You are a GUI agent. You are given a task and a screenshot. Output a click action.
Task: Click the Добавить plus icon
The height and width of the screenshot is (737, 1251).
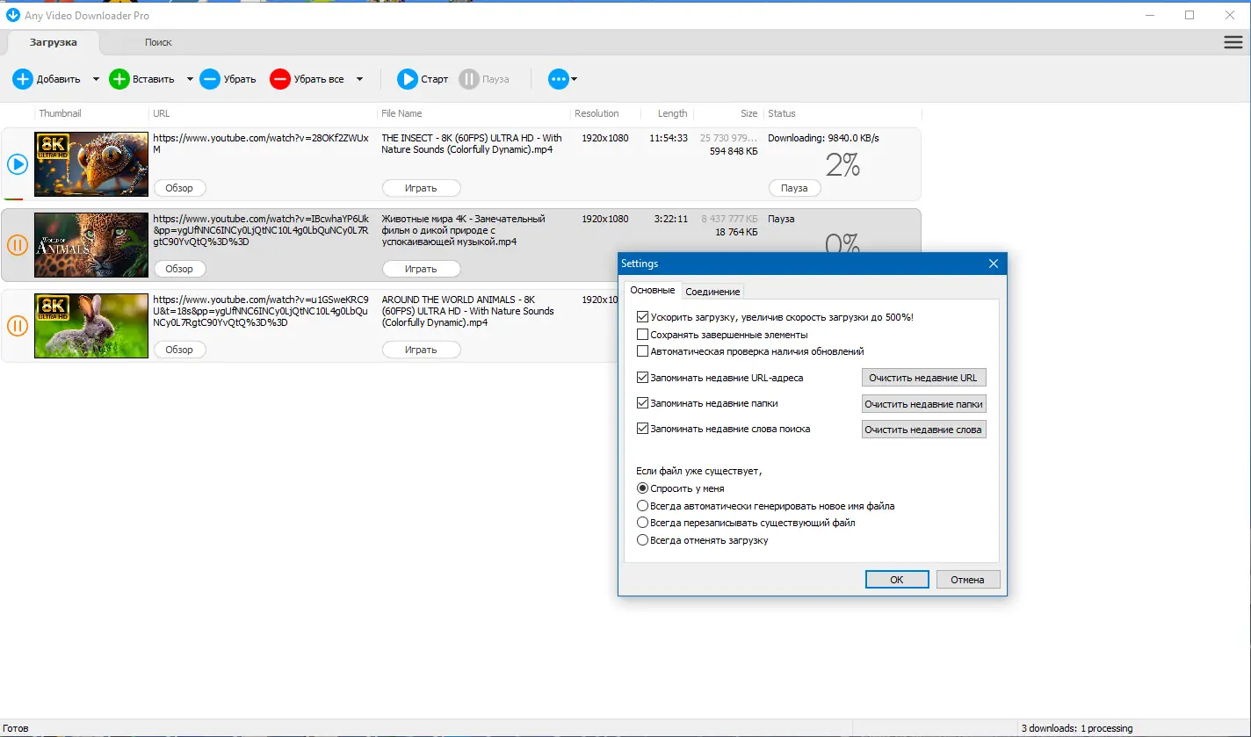[x=23, y=79]
